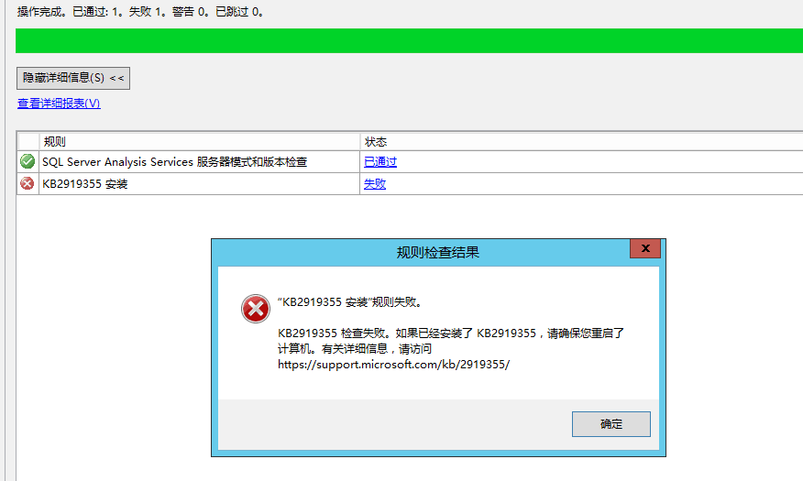Click the 确定 button in the dialog
803x481 pixels.
(x=610, y=424)
